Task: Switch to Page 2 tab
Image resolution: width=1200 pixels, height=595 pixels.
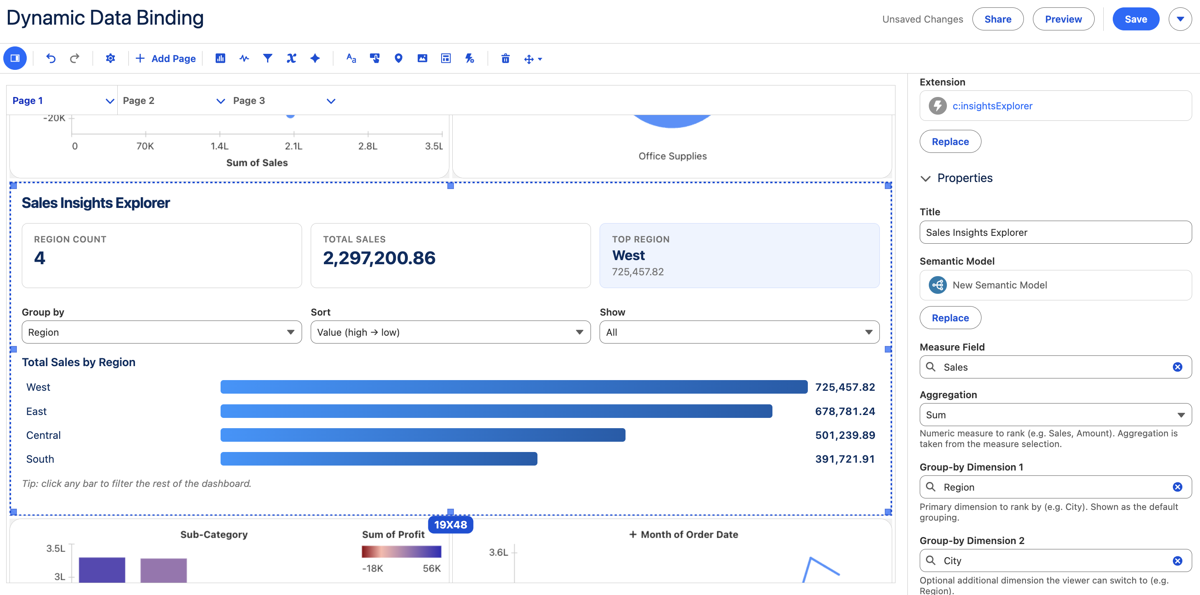Action: tap(138, 101)
